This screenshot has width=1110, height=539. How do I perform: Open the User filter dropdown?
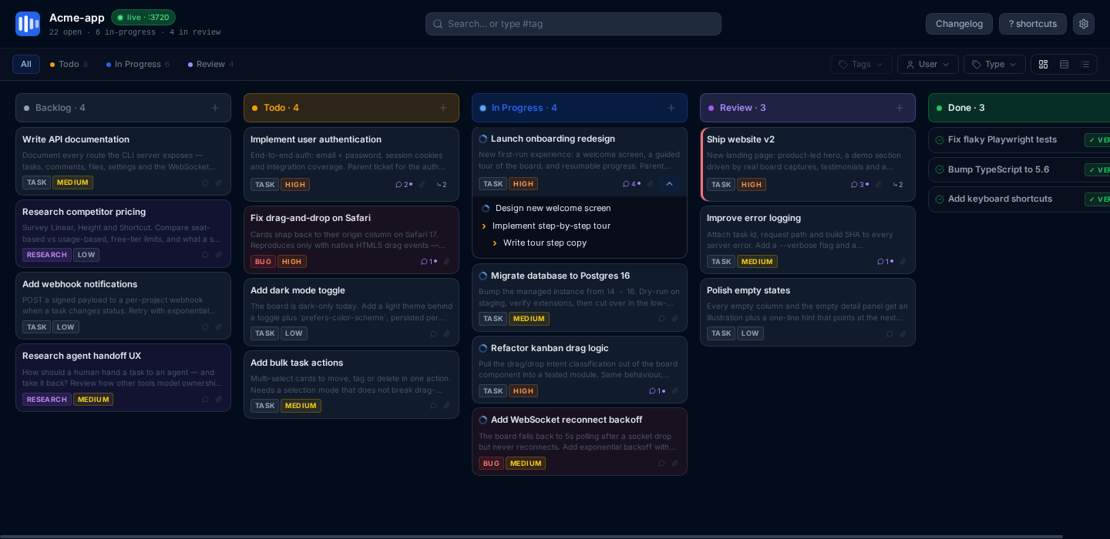point(928,65)
